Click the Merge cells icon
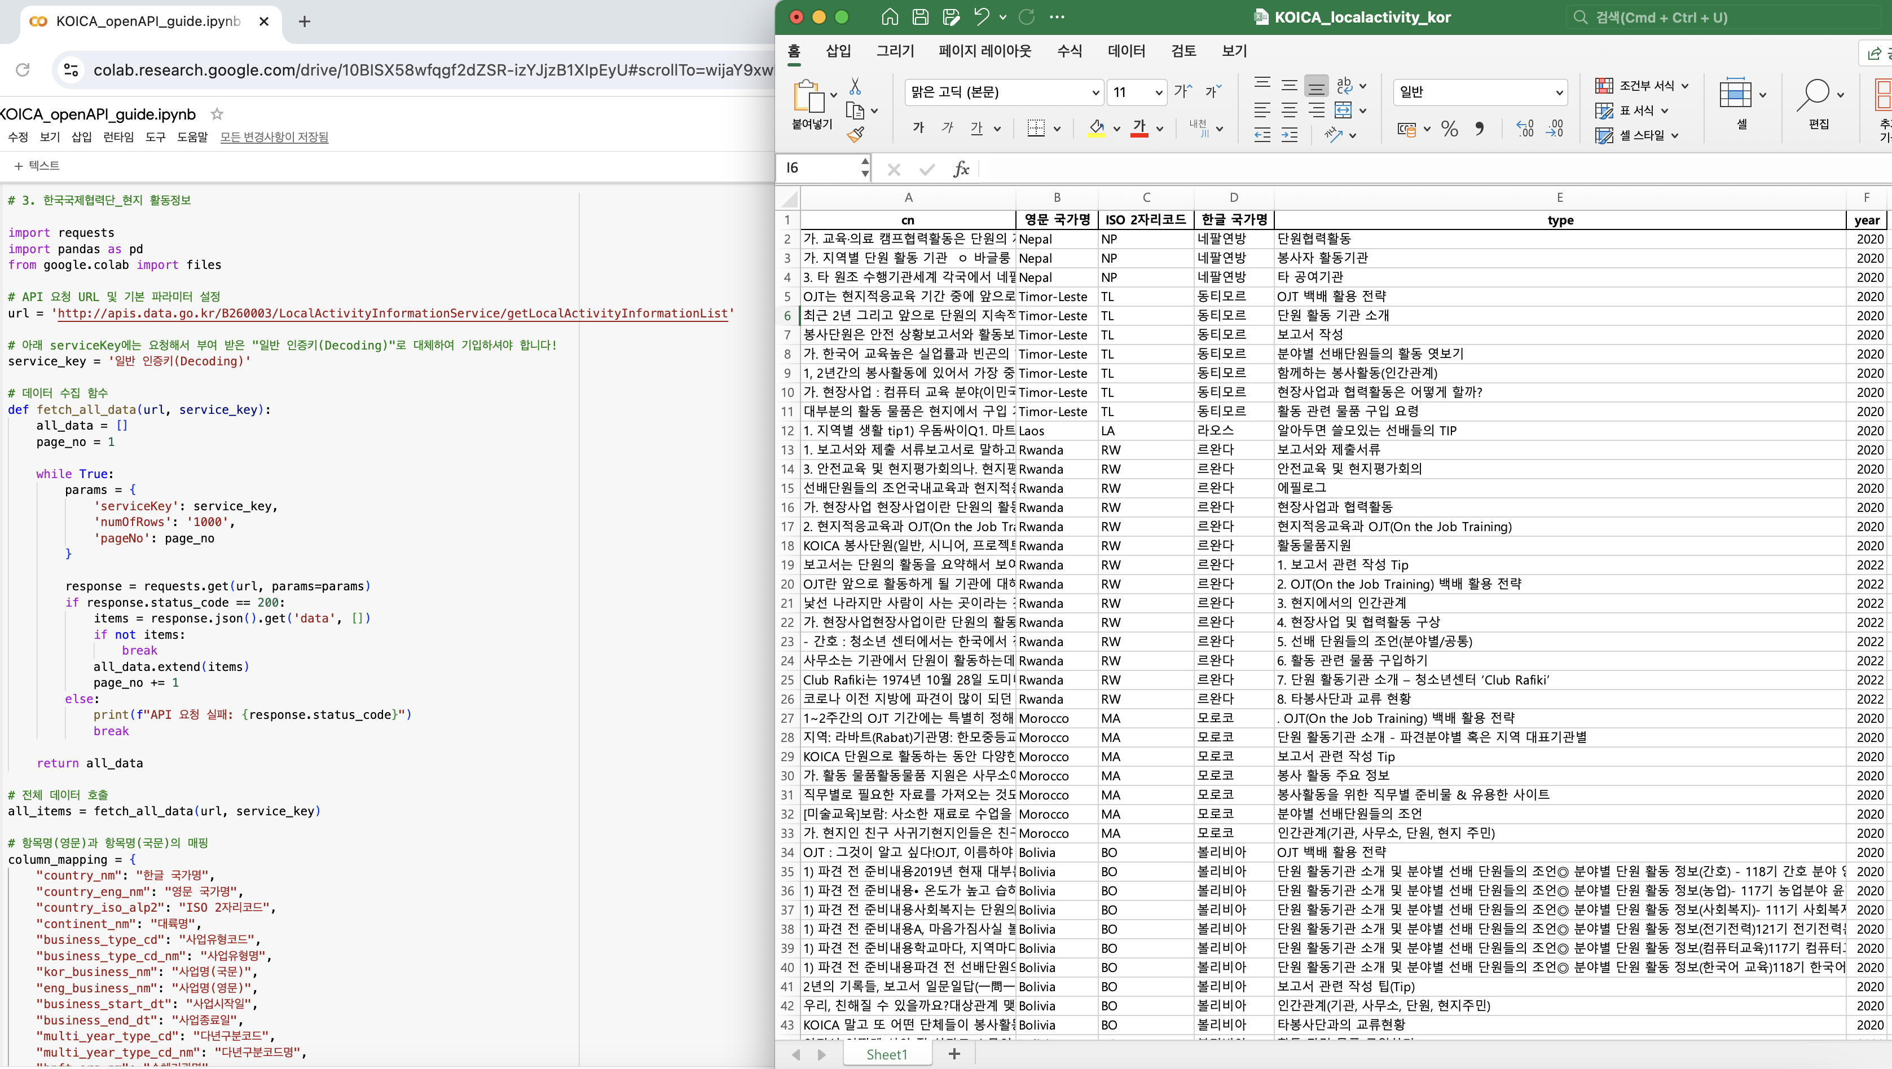Screen dimensions: 1892x1069 coord(1343,110)
